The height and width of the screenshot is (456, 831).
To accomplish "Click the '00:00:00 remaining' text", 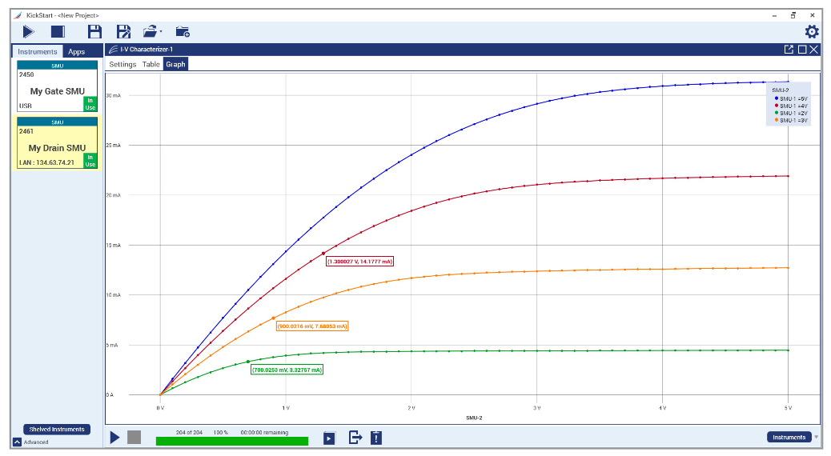I will (x=264, y=432).
